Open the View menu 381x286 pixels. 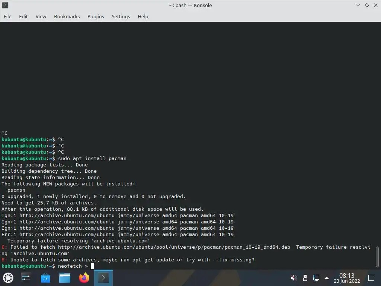(x=41, y=16)
